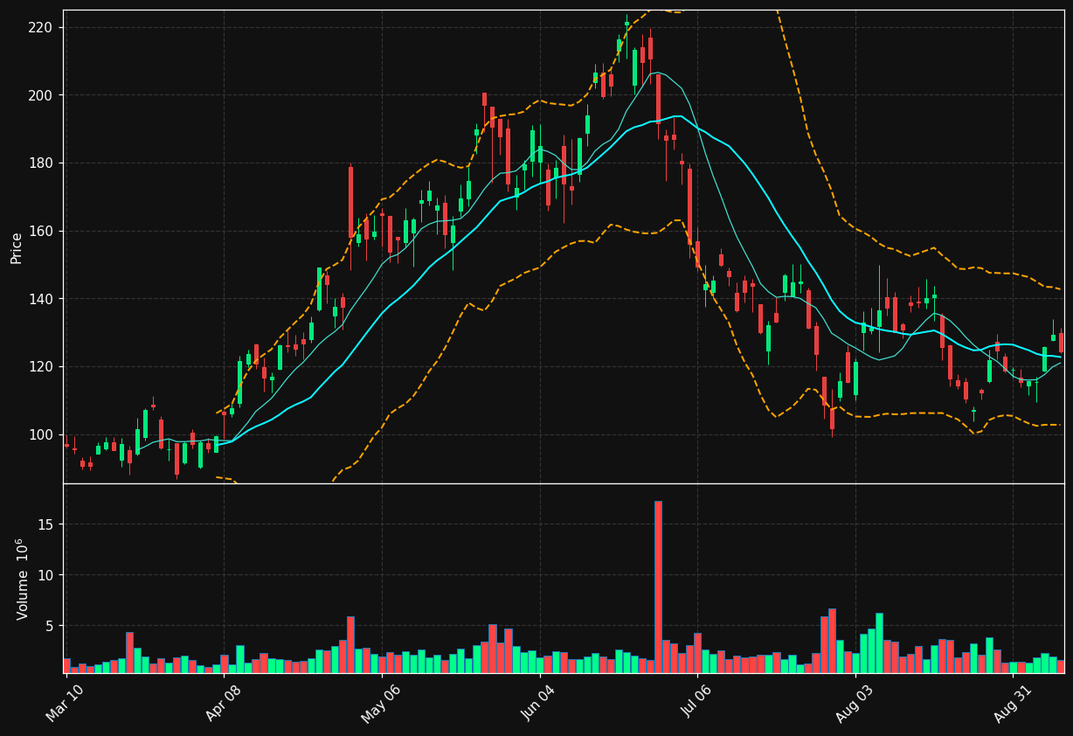The width and height of the screenshot is (1073, 736).
Task: Click the 220 price tick label
Action: coord(41,27)
